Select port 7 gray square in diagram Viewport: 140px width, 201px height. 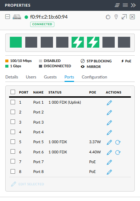click(x=108, y=42)
